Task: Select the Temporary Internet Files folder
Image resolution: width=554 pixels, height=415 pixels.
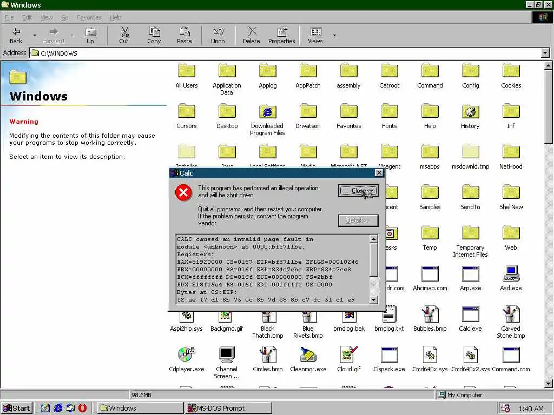Action: point(470,241)
